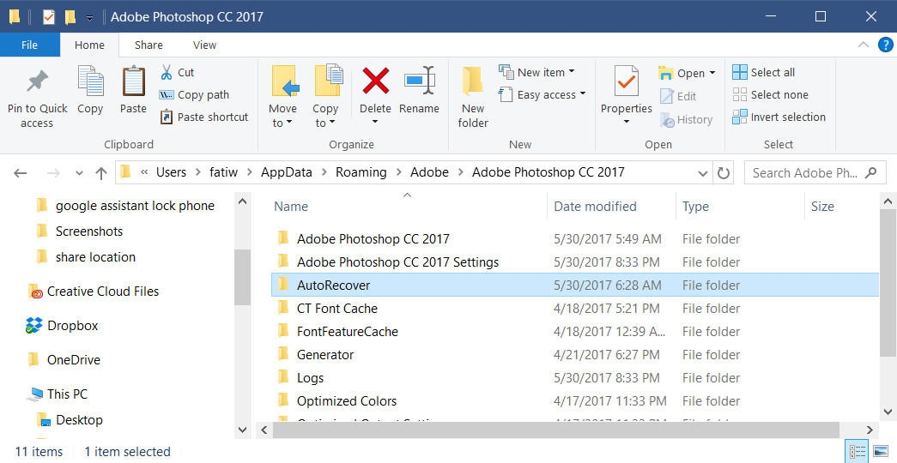The width and height of the screenshot is (897, 463).
Task: Click the Open button in ribbon
Action: (682, 73)
